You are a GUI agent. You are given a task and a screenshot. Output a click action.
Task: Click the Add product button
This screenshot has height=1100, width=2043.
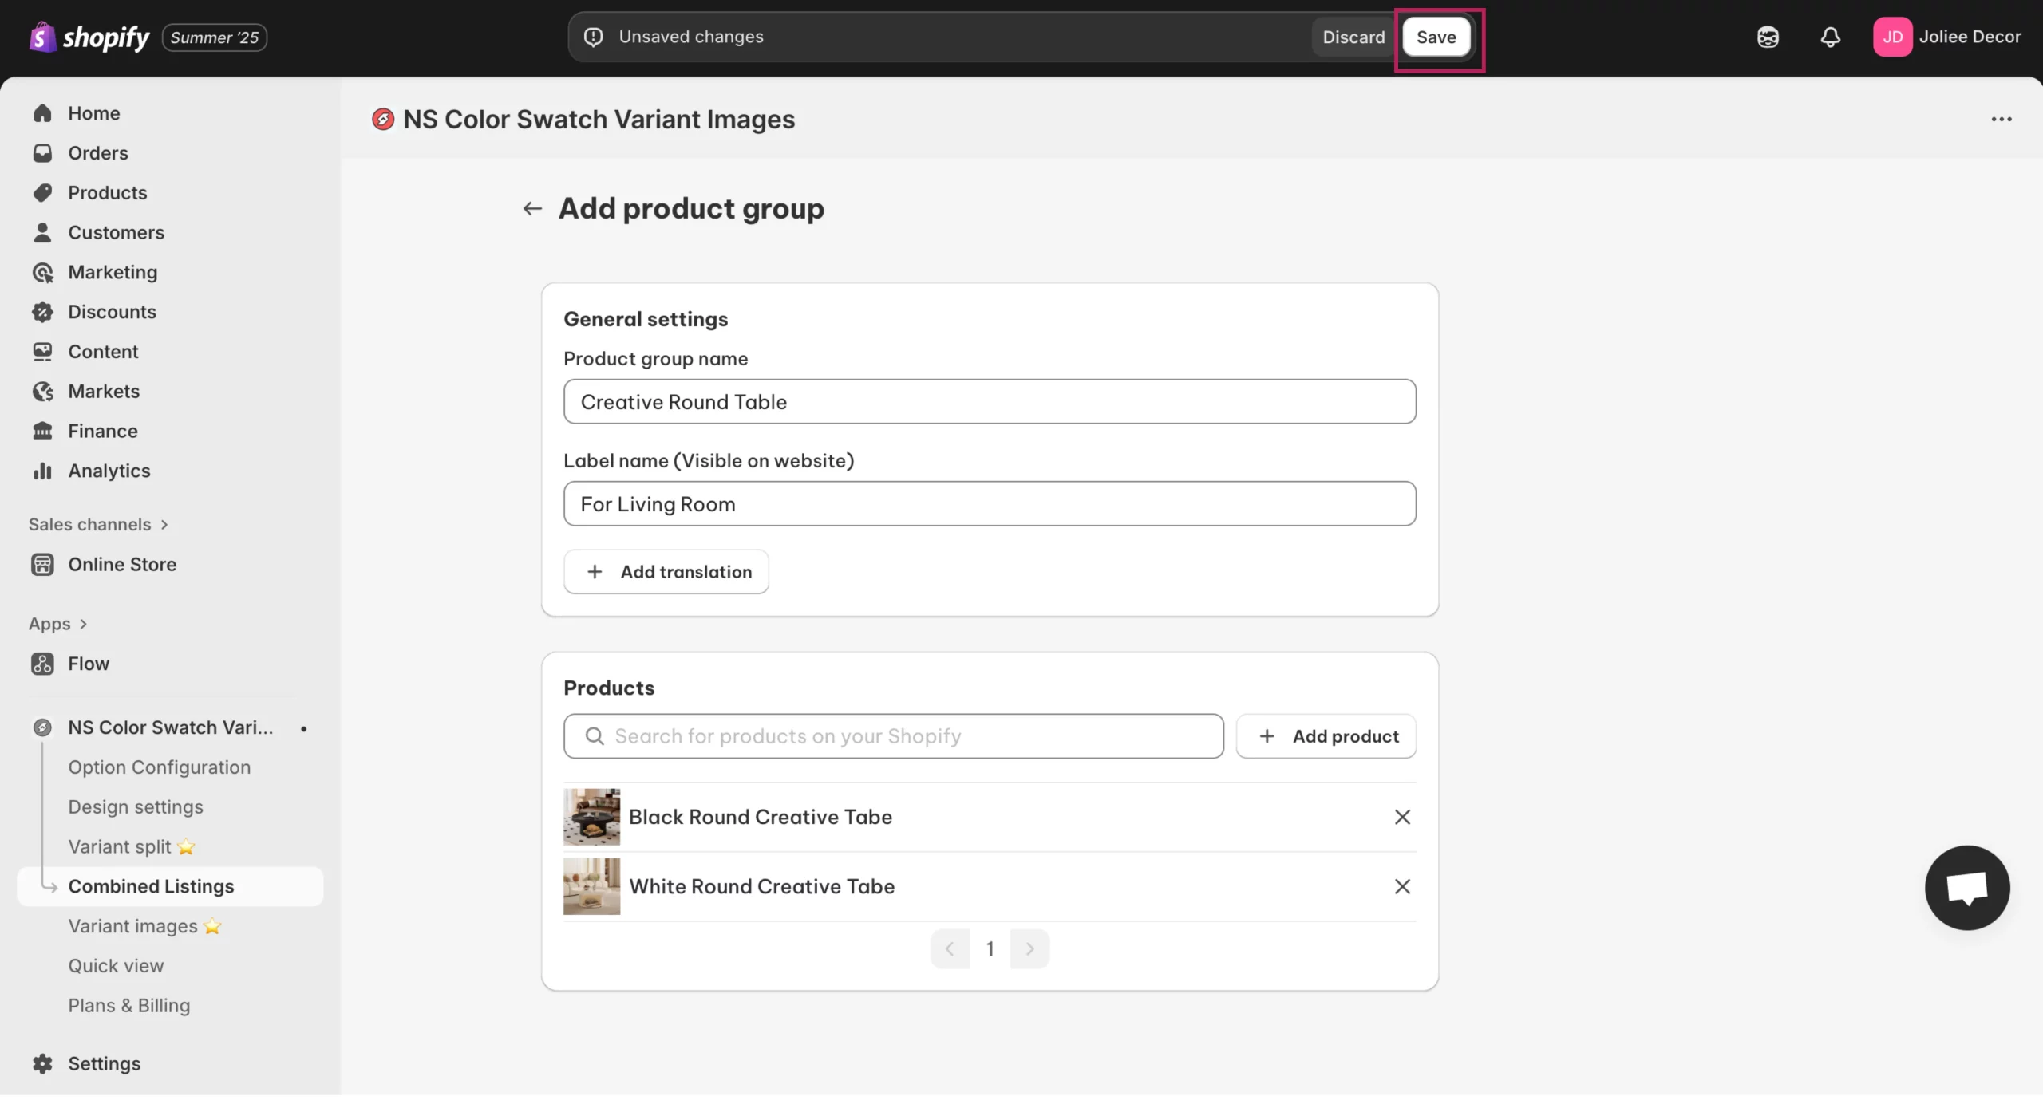click(1326, 736)
